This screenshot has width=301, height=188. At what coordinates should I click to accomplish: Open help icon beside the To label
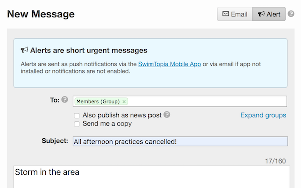click(x=65, y=100)
